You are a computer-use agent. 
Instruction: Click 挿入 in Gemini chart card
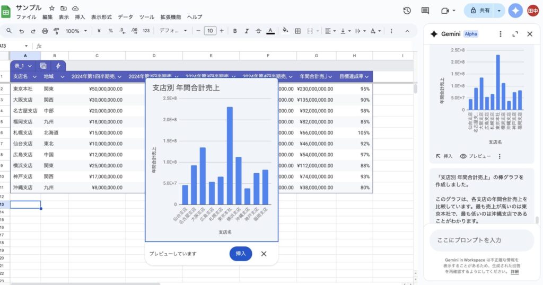[444, 156]
